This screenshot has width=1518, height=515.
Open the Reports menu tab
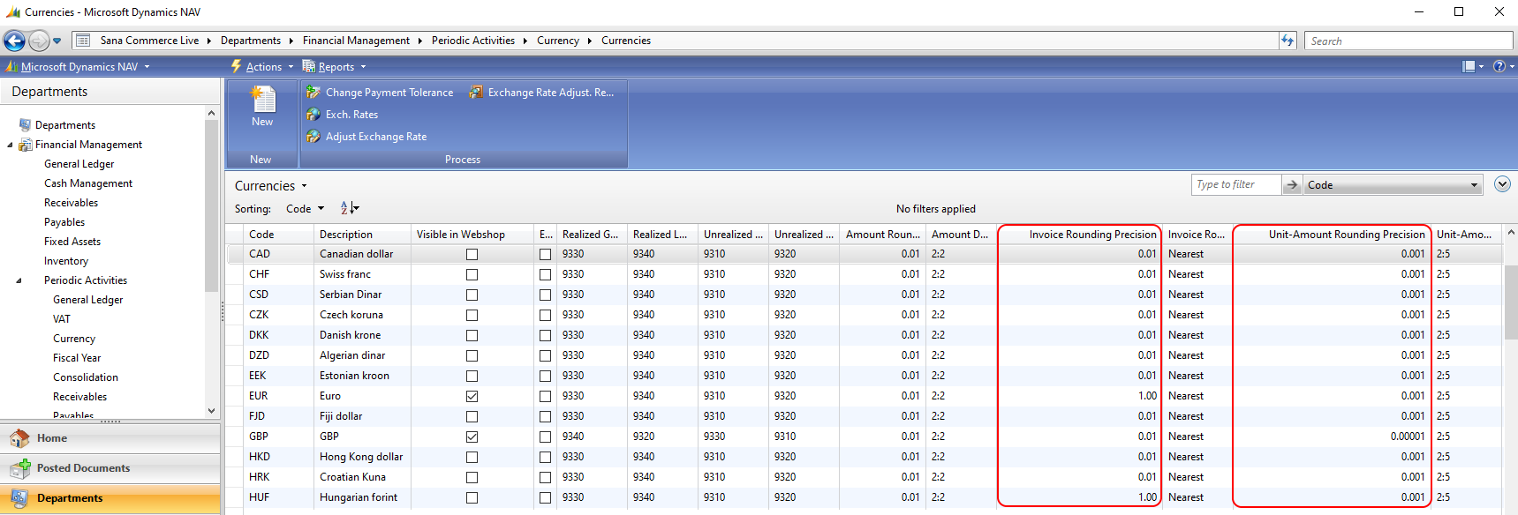[334, 66]
